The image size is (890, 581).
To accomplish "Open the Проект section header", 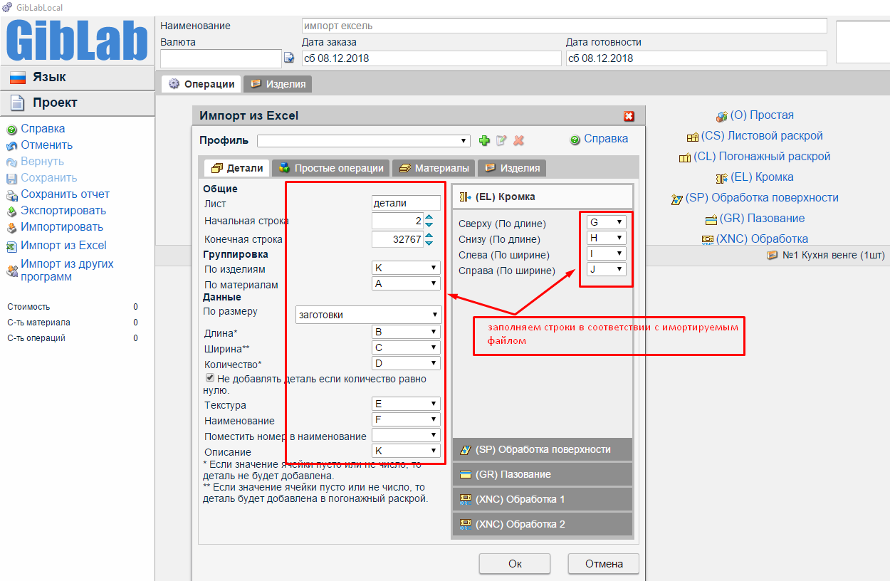I will [77, 103].
